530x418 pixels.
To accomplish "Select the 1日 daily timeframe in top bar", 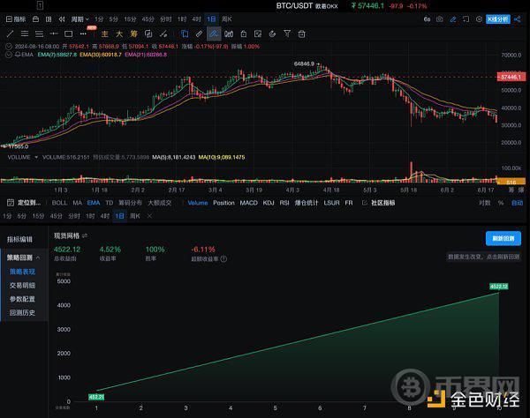I will coord(211,19).
